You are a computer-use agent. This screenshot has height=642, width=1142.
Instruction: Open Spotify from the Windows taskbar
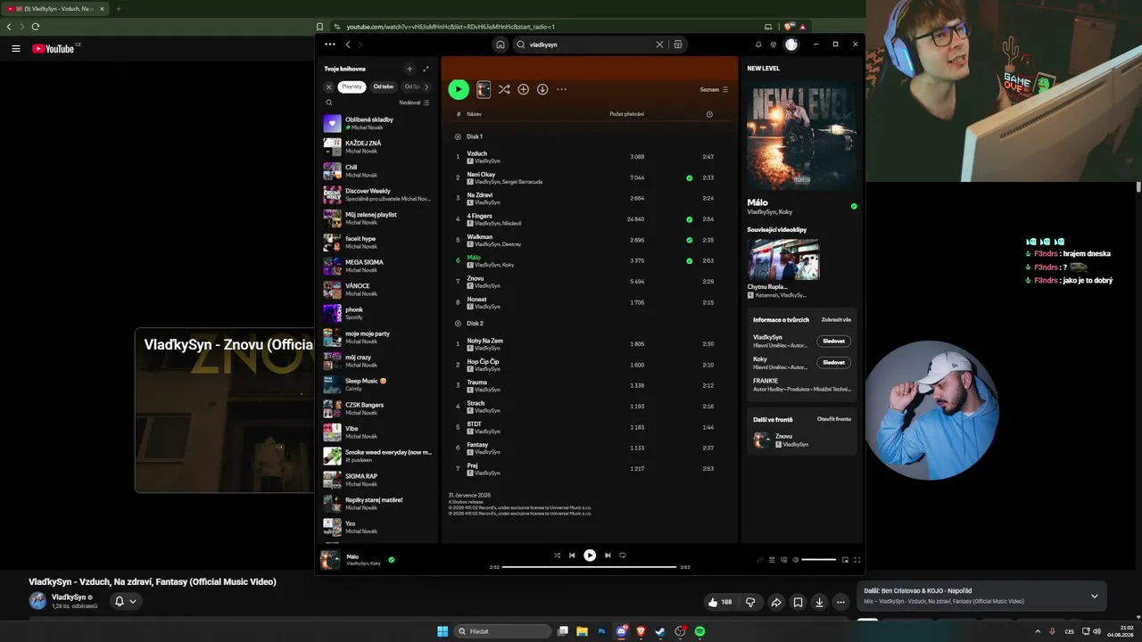tap(699, 631)
